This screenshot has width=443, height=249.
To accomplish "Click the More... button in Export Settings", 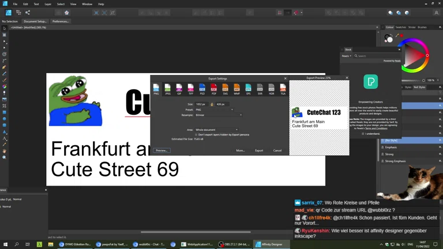I will point(241,150).
